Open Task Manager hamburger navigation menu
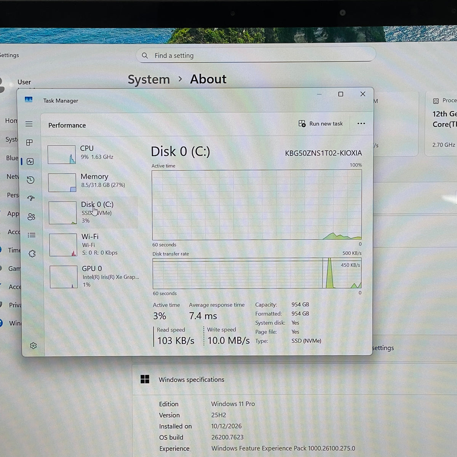The width and height of the screenshot is (457, 457). [x=29, y=124]
